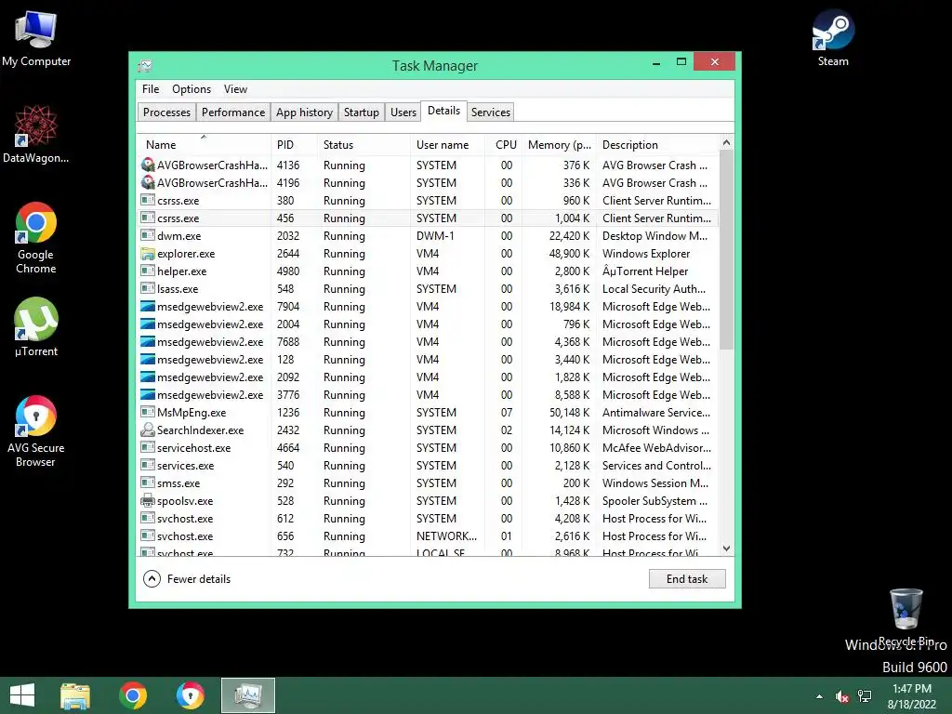Click the network tray icon
952x714 pixels.
[865, 696]
